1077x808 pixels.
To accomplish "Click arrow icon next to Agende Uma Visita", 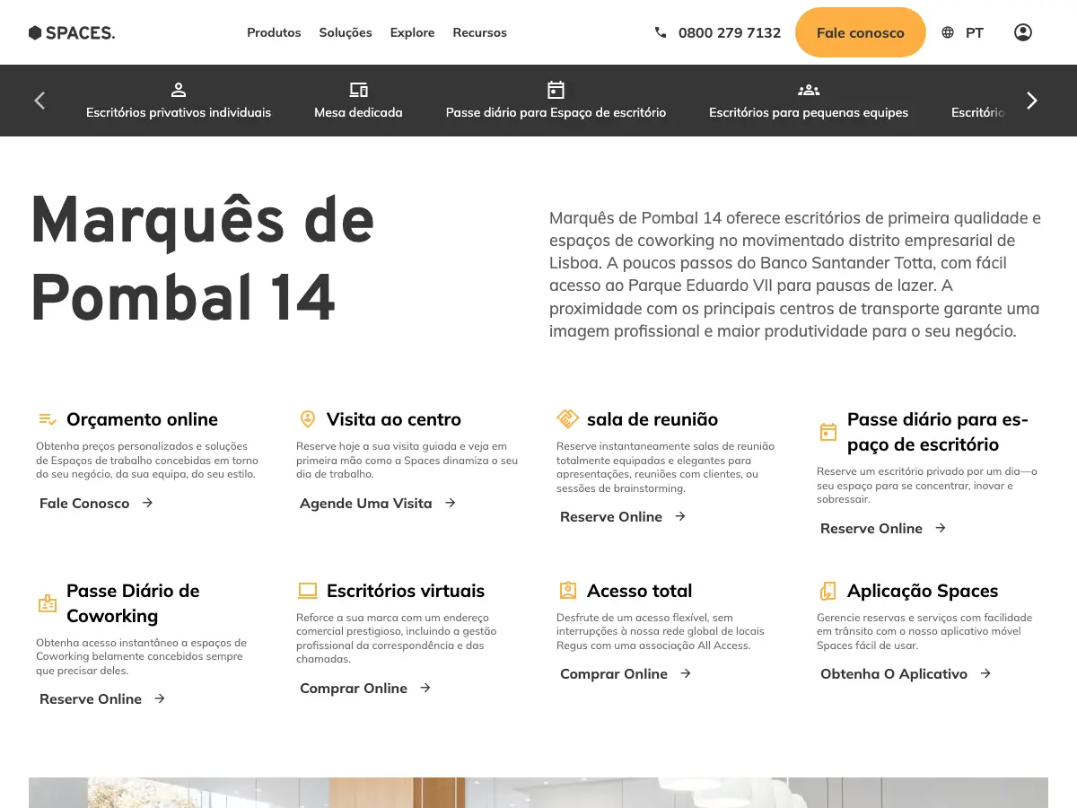I will [450, 503].
